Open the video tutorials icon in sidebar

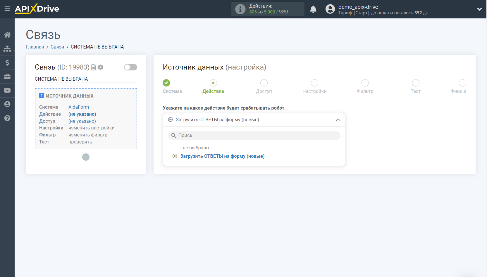tap(7, 90)
